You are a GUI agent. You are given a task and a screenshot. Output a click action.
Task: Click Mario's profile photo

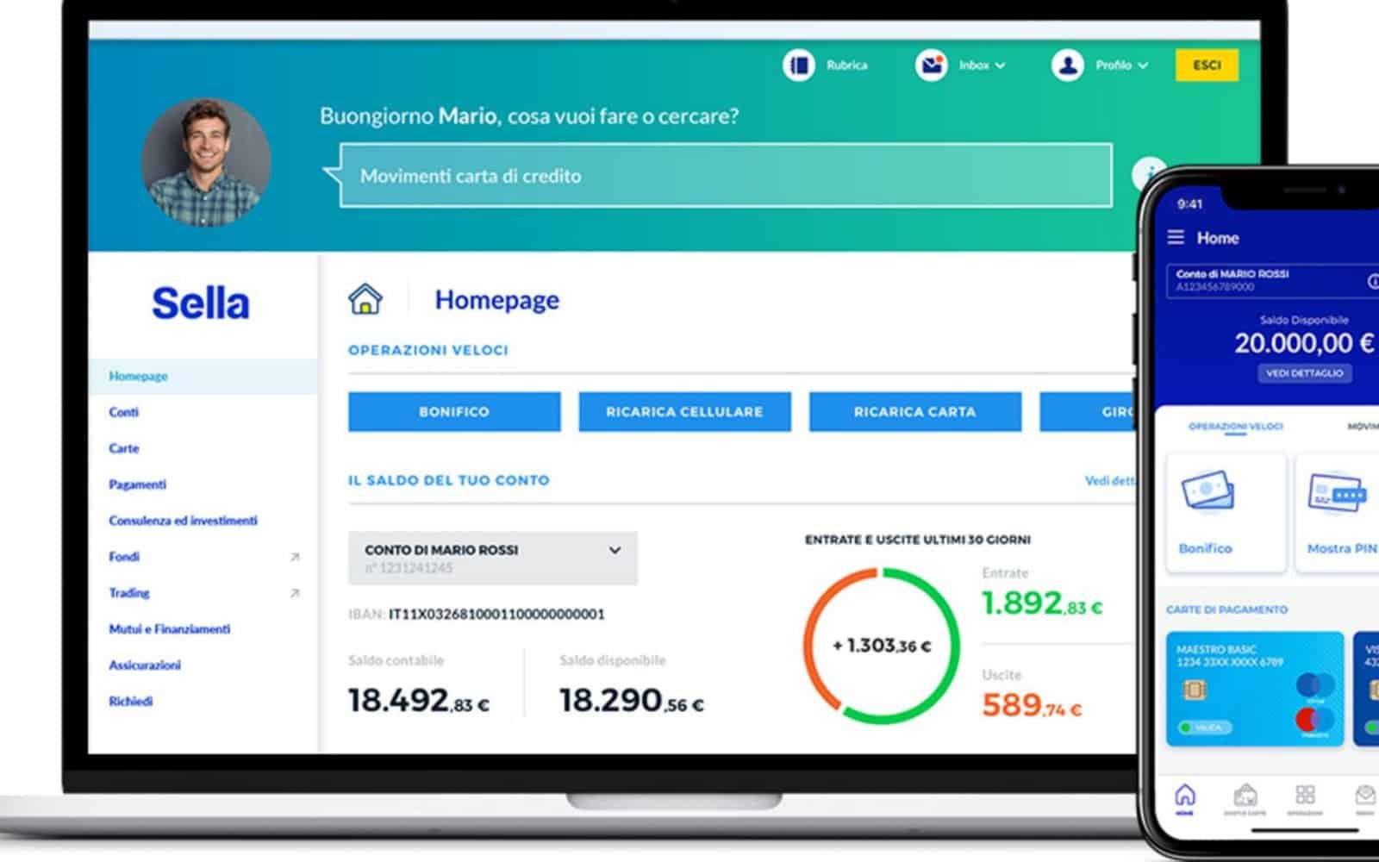click(206, 162)
